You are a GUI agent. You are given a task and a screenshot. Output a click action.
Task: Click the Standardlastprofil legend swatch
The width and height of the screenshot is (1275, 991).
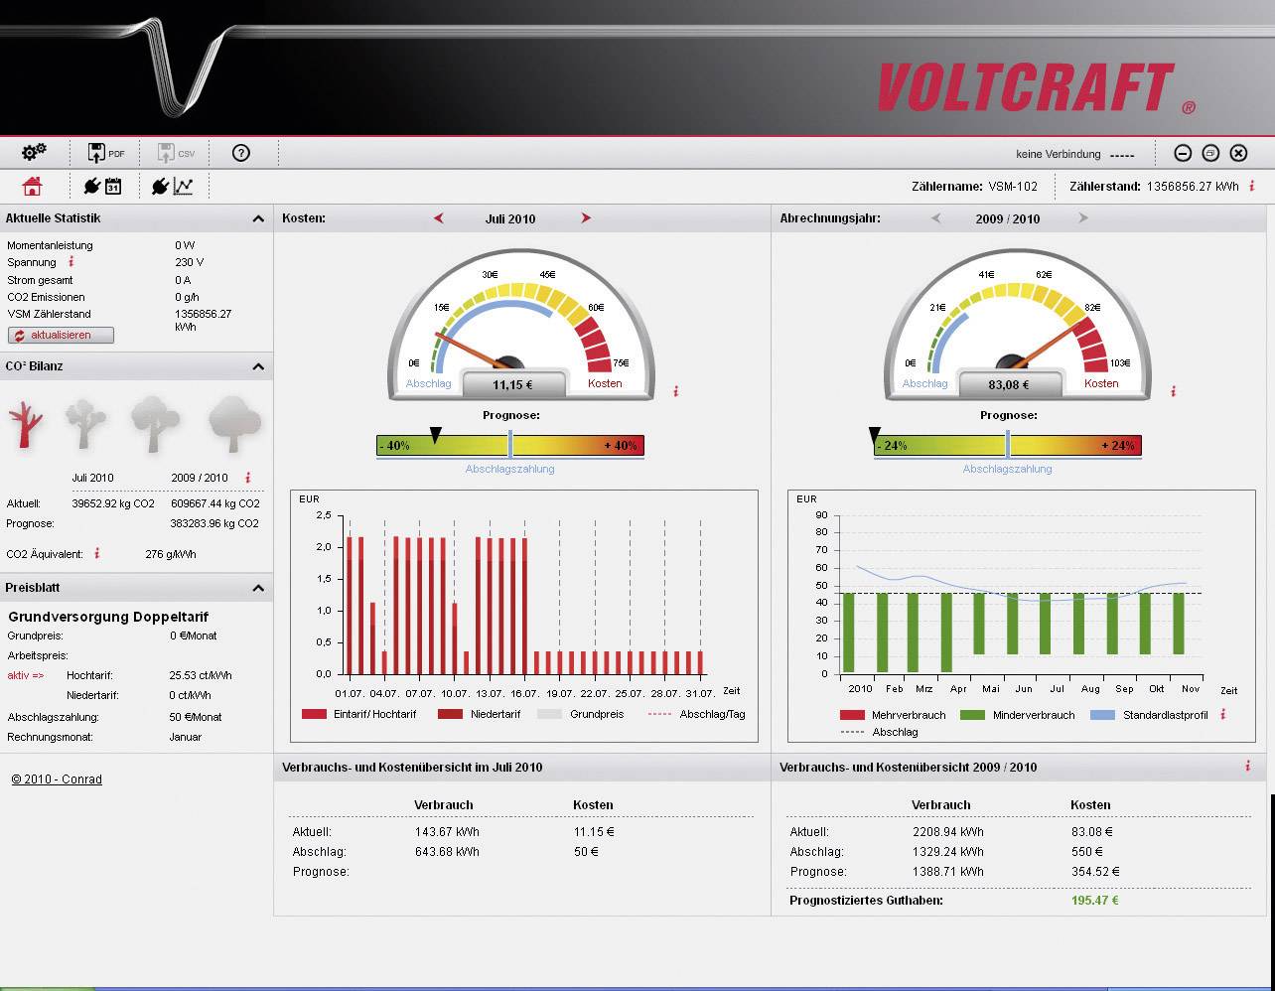[x=1103, y=715]
